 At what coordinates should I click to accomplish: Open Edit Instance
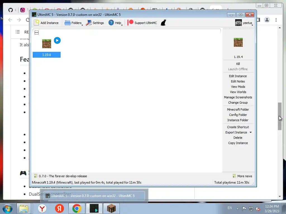(238, 76)
